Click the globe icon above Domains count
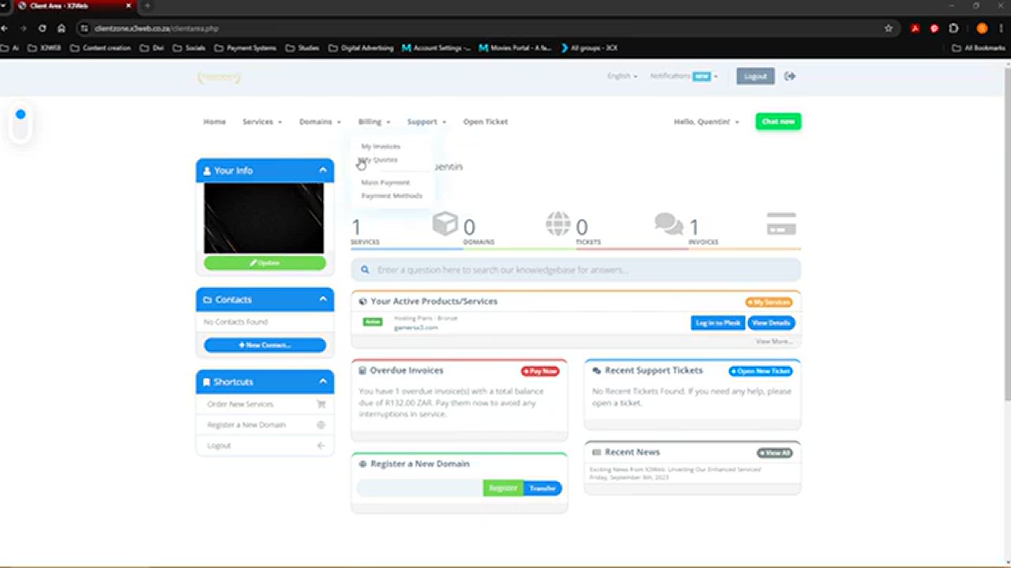This screenshot has width=1011, height=568. point(558,224)
